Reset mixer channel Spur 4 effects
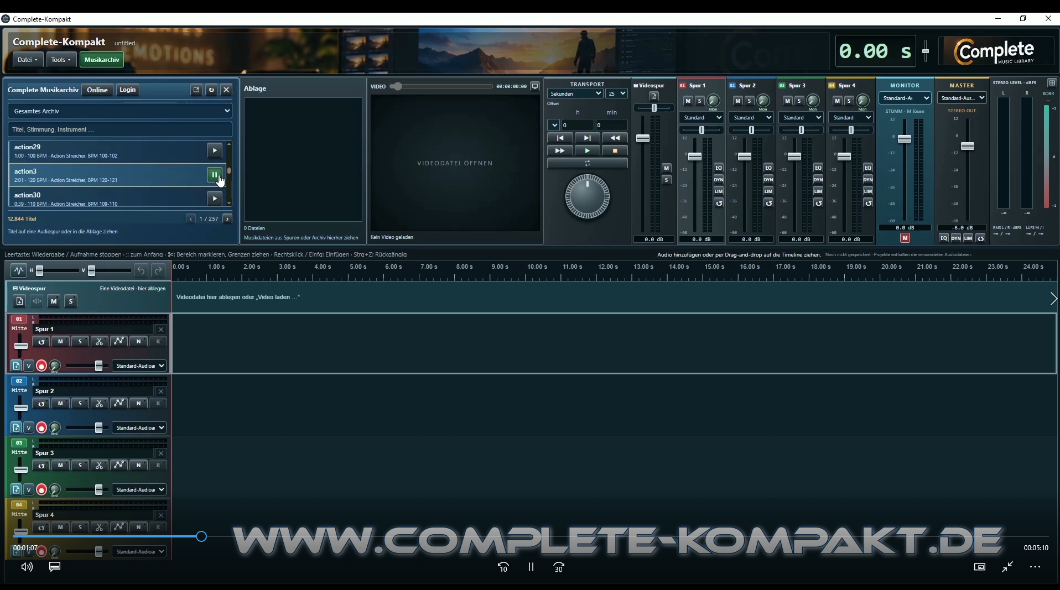 pyautogui.click(x=868, y=203)
